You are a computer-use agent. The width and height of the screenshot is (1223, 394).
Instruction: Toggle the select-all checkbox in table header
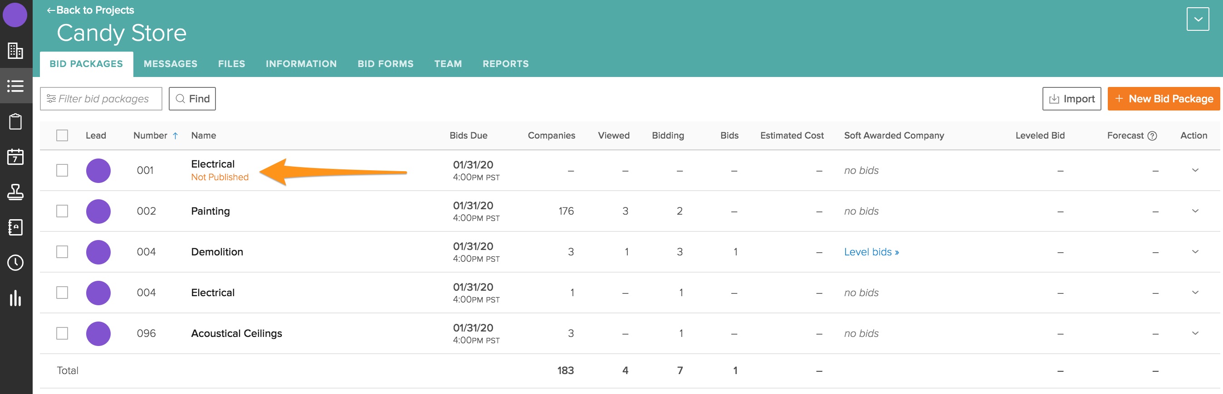pos(62,135)
